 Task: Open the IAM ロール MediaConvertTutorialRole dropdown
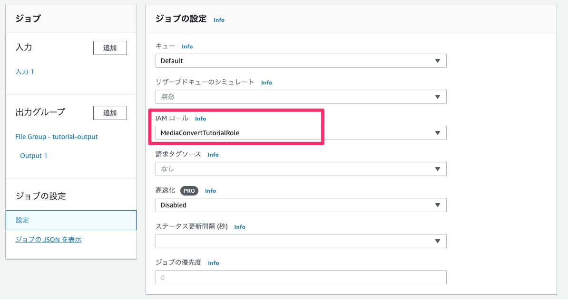[x=301, y=133]
